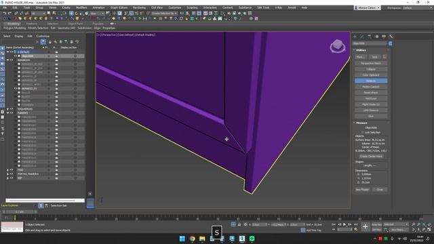Click the Redo arrow in main toolbar
The image size is (434, 244).
coord(9,14)
